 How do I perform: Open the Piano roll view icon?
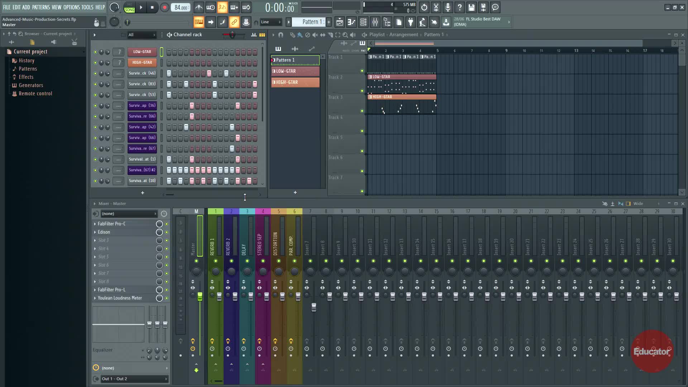[352, 22]
